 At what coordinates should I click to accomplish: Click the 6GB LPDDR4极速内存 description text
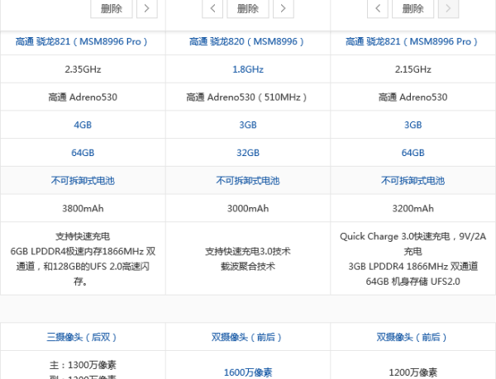(x=83, y=266)
